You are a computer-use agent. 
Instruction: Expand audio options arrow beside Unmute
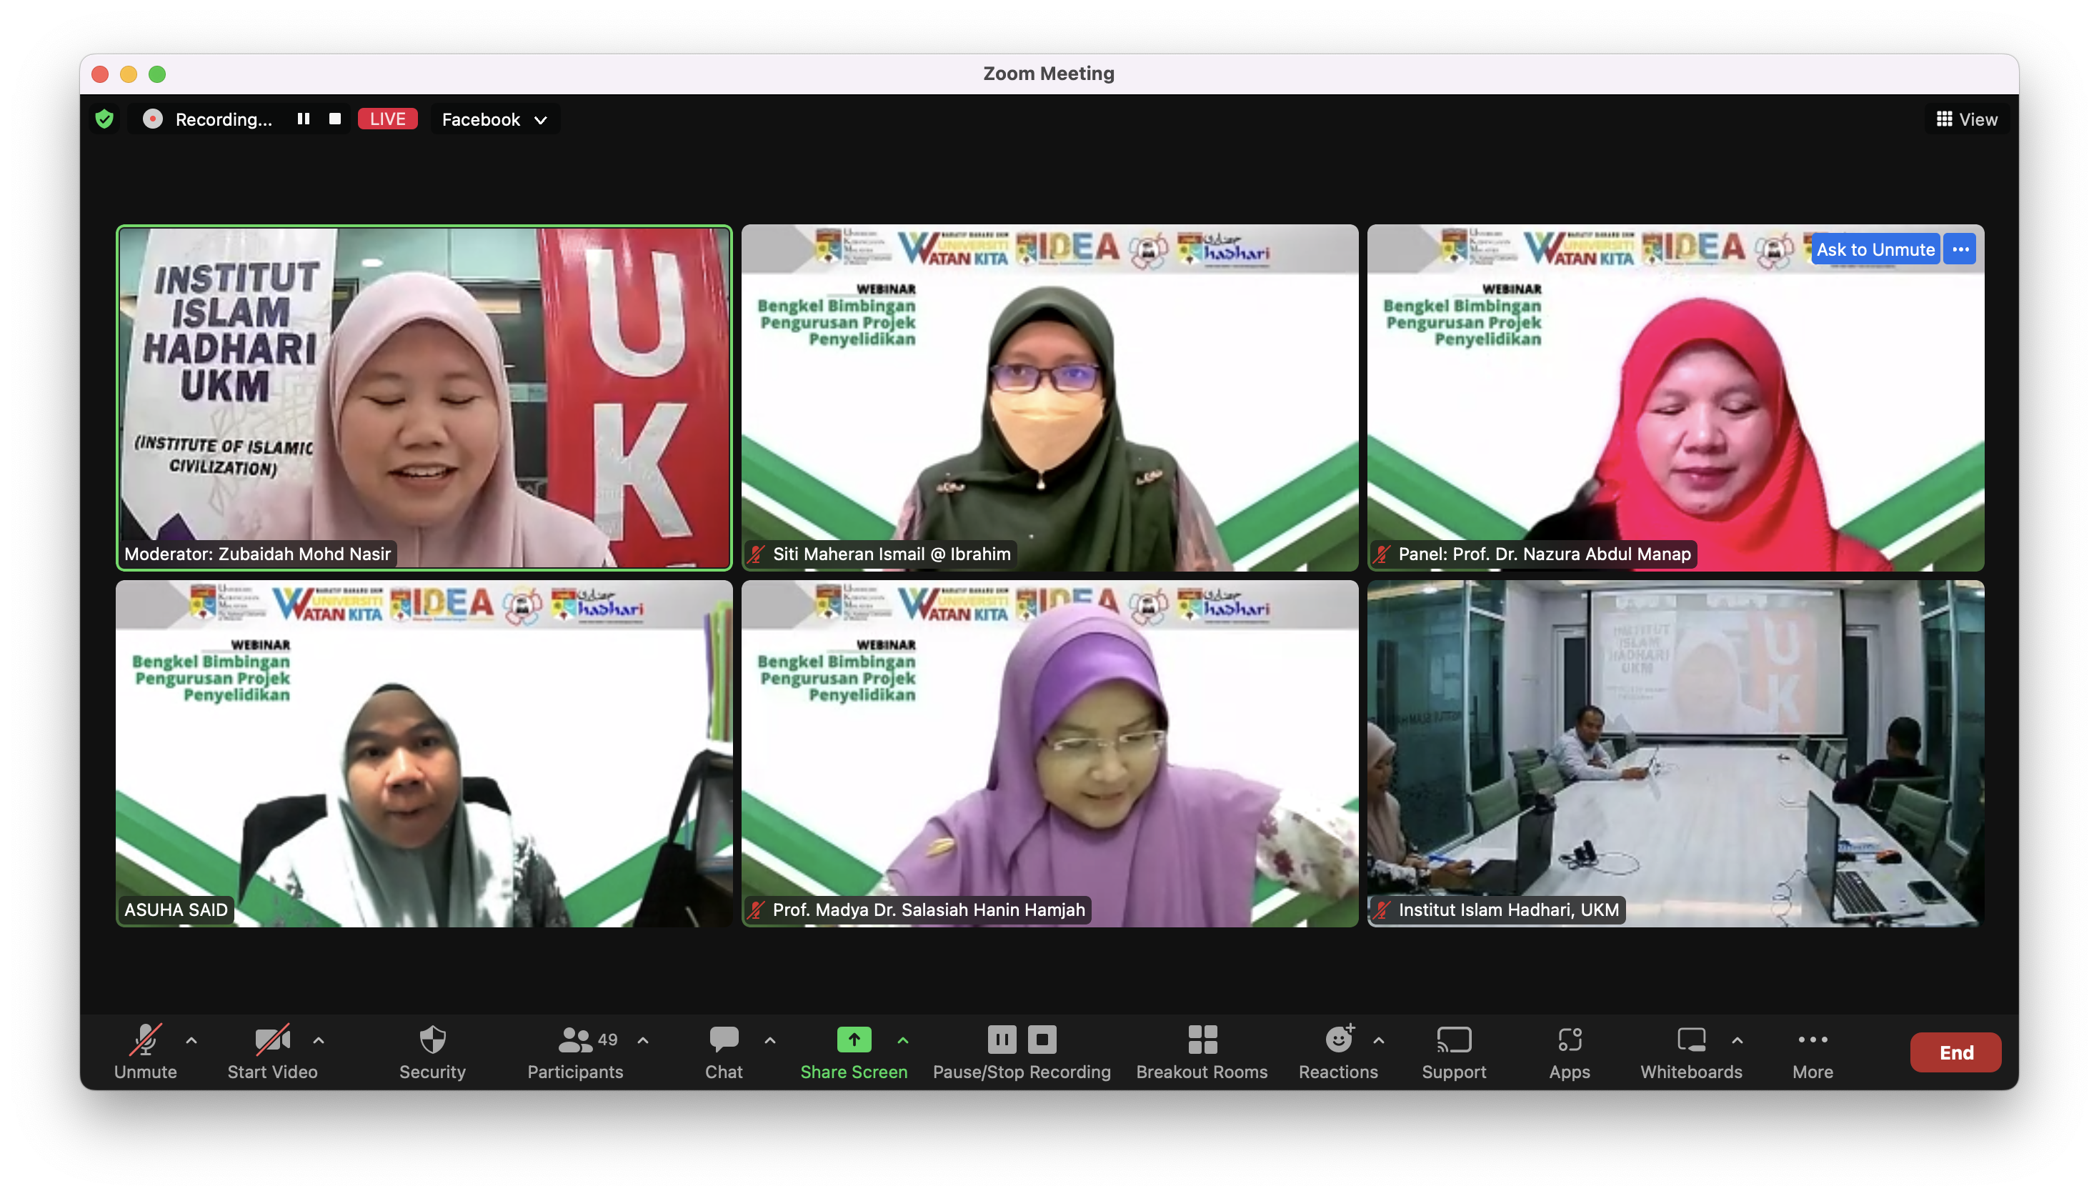click(191, 1040)
